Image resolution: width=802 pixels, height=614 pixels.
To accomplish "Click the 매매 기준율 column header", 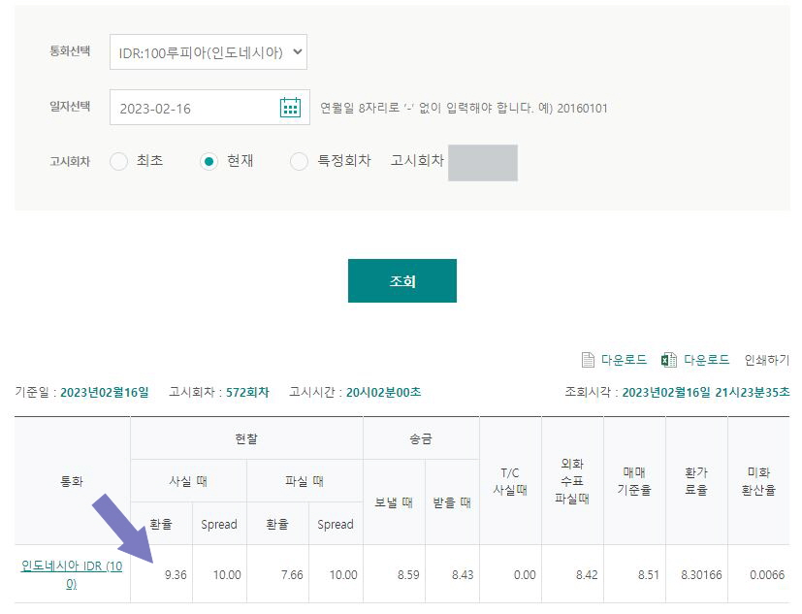I will click(x=633, y=481).
